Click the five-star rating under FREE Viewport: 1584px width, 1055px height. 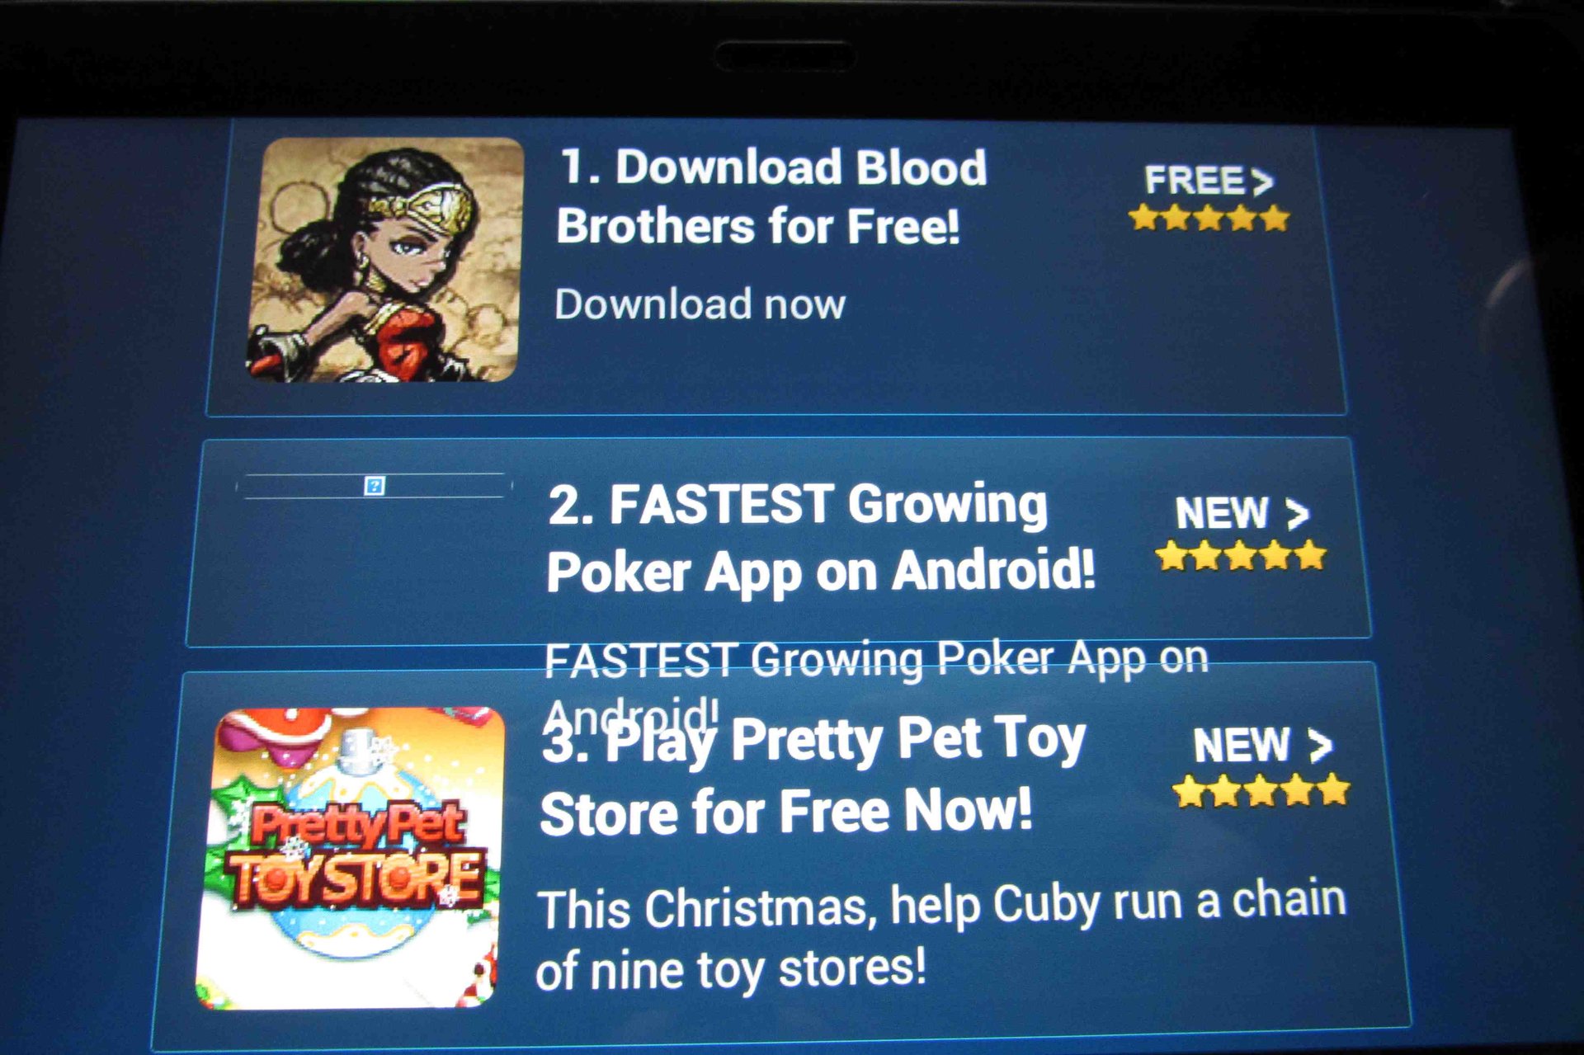1209,219
